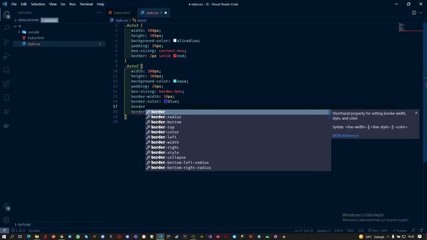Click the errors and warnings status item
This screenshot has width=427, height=240.
[18, 231]
